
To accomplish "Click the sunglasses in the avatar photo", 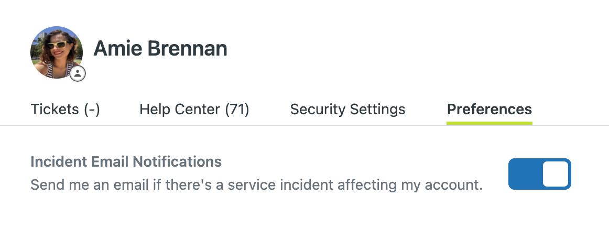I will point(57,45).
